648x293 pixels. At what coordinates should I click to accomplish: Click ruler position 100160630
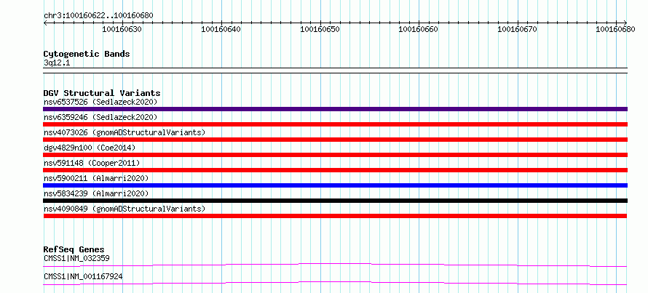point(122,29)
